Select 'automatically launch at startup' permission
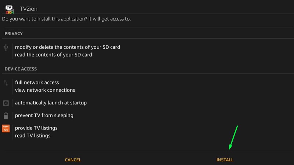Image resolution: width=294 pixels, height=165 pixels. [x=51, y=103]
